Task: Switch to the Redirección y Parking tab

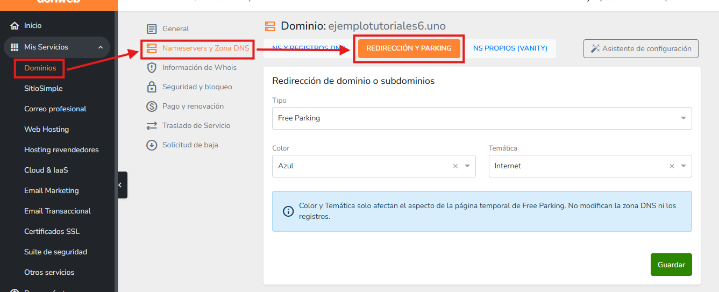Action: pyautogui.click(x=409, y=48)
